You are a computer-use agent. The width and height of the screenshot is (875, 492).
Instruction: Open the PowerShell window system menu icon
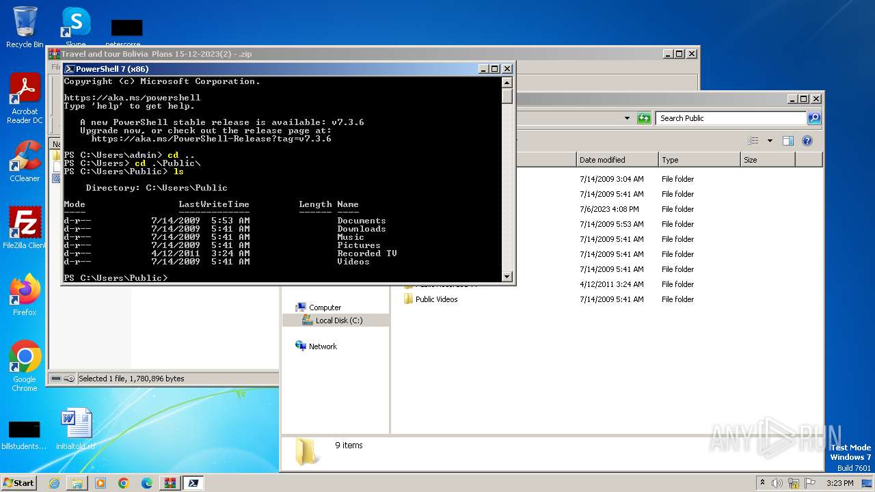coord(69,69)
